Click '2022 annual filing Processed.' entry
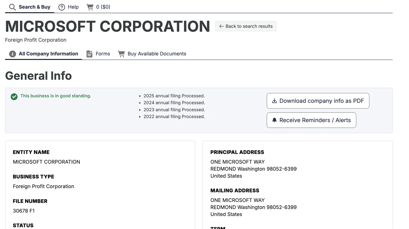This screenshot has width=409, height=229. [x=174, y=117]
